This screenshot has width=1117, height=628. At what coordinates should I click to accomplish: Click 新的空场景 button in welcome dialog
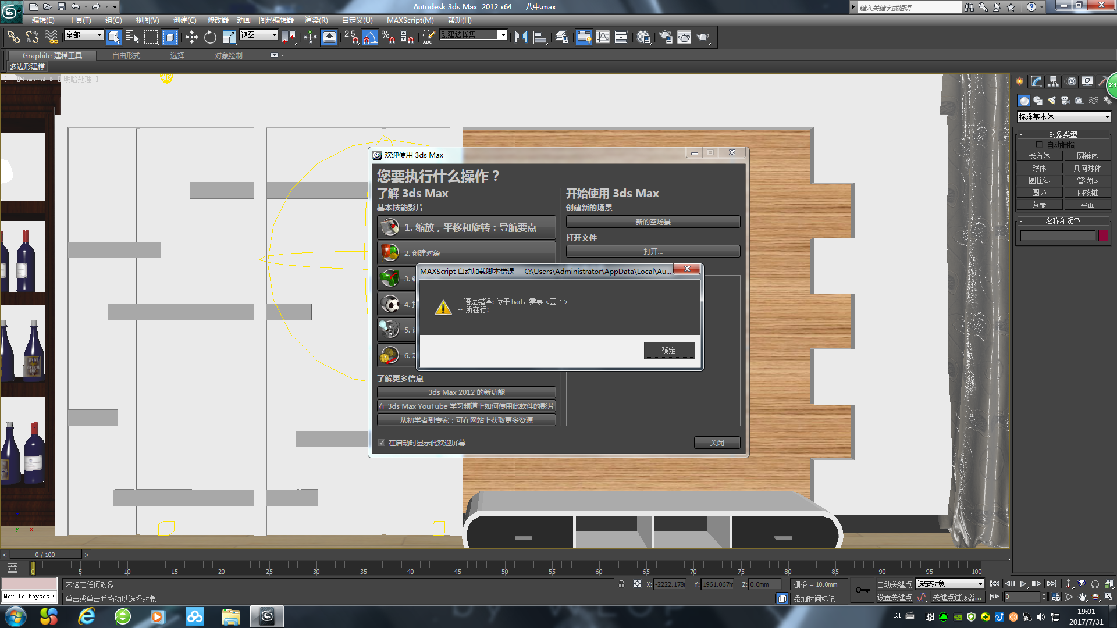click(x=653, y=222)
